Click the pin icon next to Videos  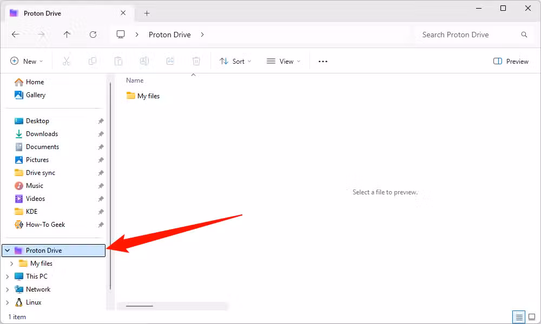[x=101, y=199]
